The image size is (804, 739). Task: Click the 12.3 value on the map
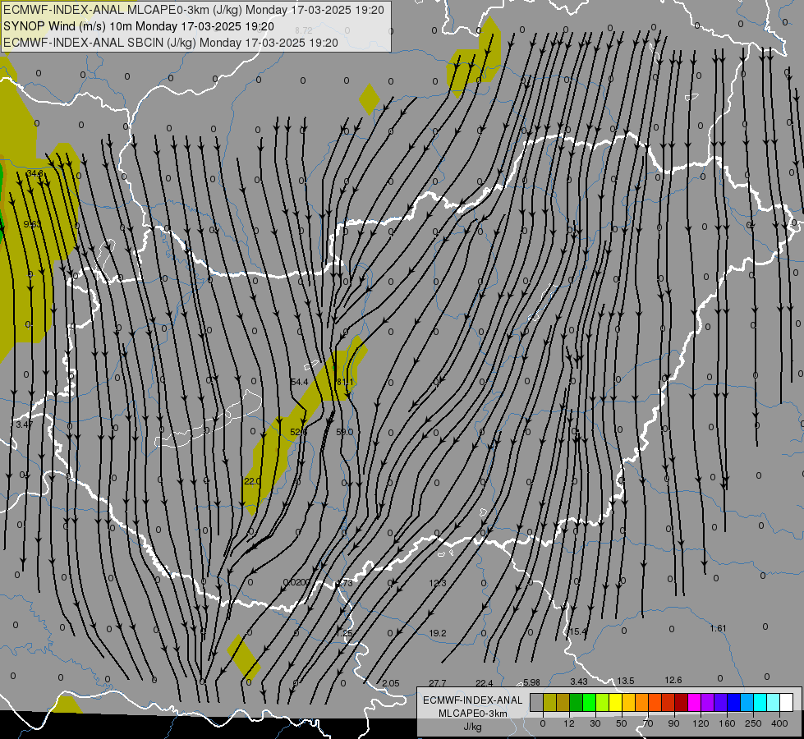(438, 583)
